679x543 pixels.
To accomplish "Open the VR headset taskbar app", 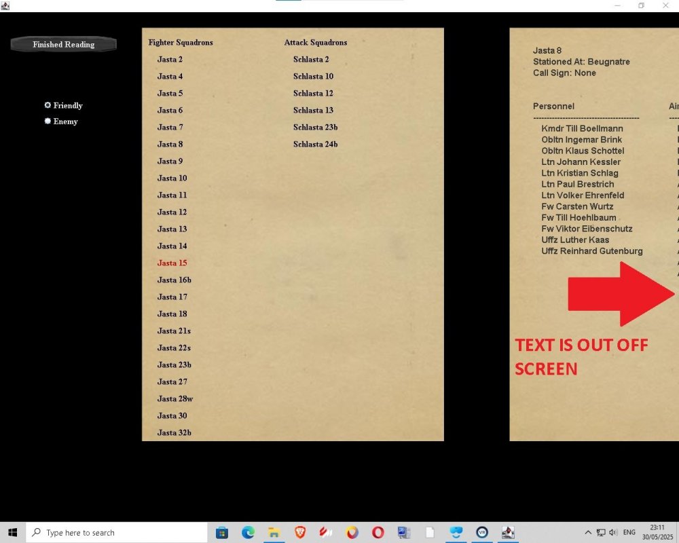I will [456, 533].
